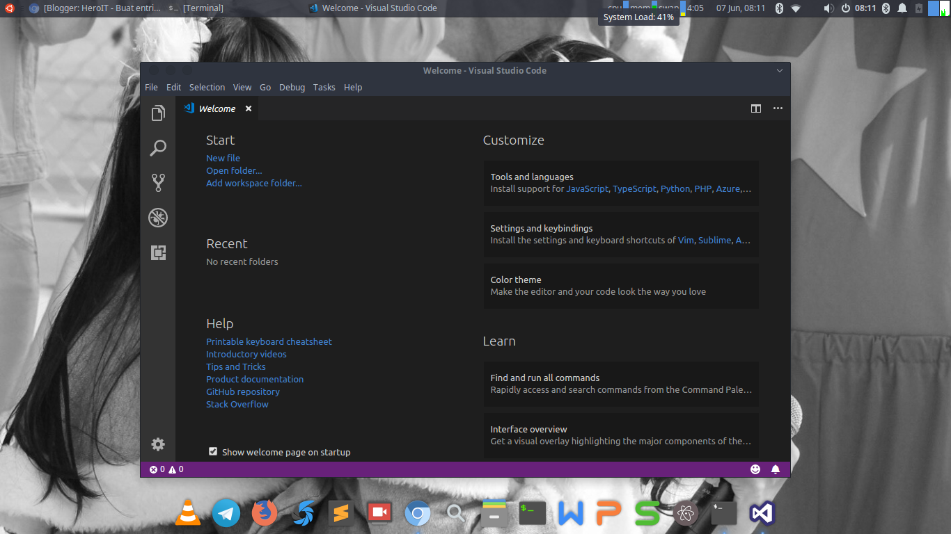Close the Welcome tab
951x534 pixels.
[248, 108]
